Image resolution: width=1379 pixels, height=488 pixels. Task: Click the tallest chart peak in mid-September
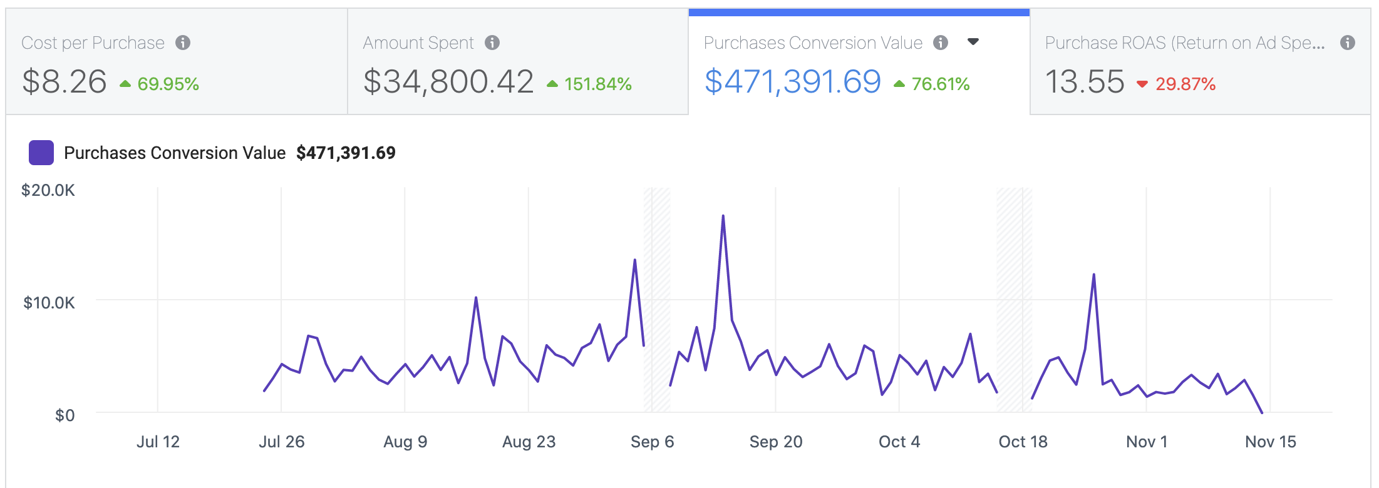tap(723, 216)
